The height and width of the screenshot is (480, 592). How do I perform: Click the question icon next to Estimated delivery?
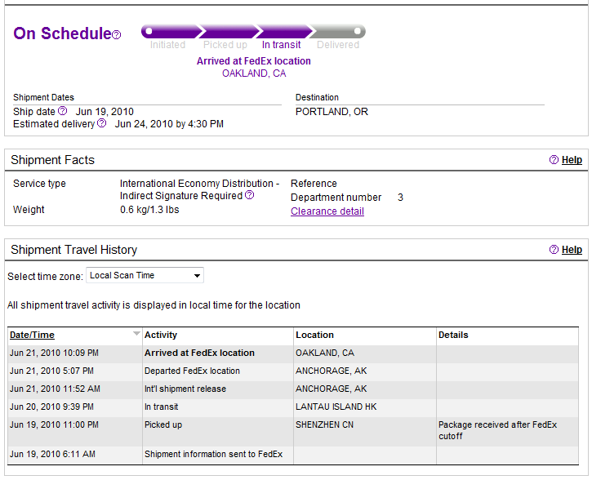(x=101, y=123)
